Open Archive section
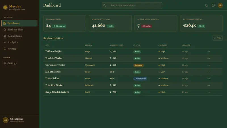 coord(19,49)
